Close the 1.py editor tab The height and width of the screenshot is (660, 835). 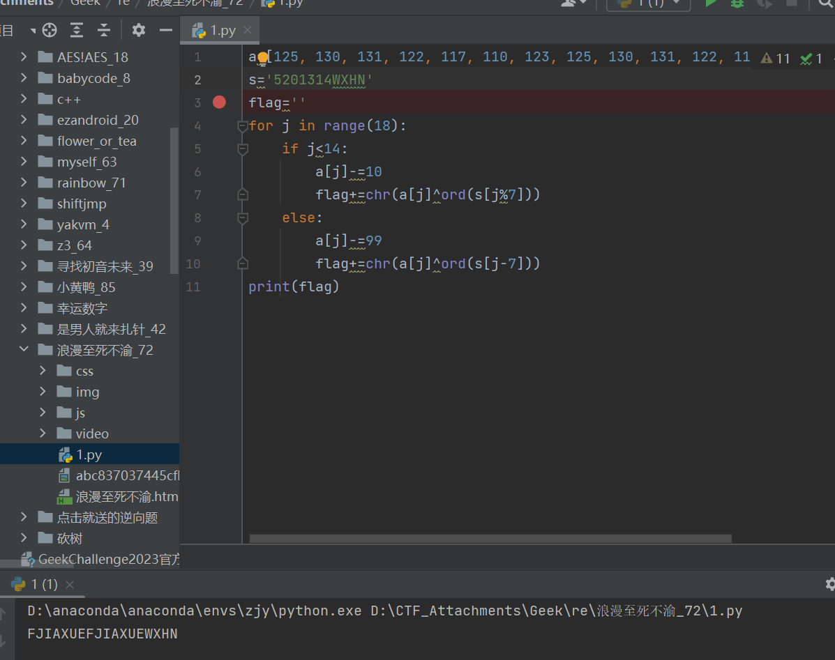click(247, 31)
